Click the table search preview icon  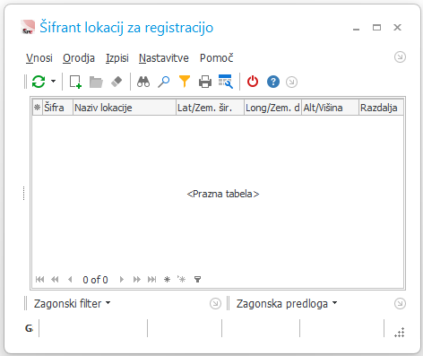(226, 82)
